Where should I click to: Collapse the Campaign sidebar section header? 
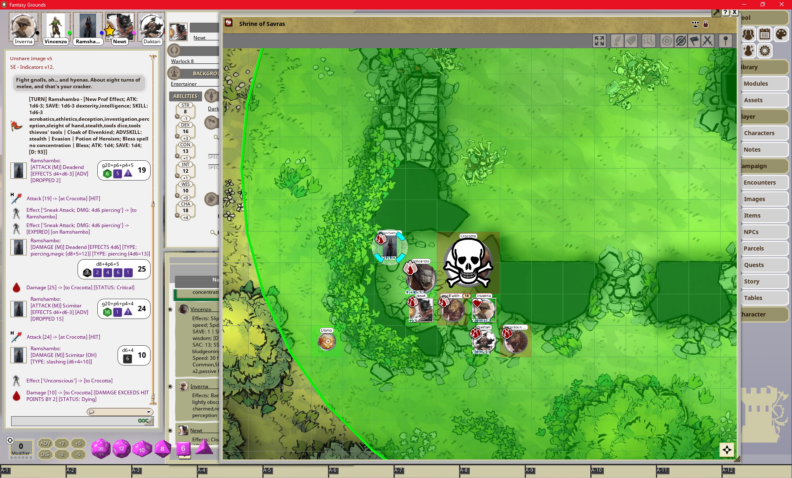764,166
